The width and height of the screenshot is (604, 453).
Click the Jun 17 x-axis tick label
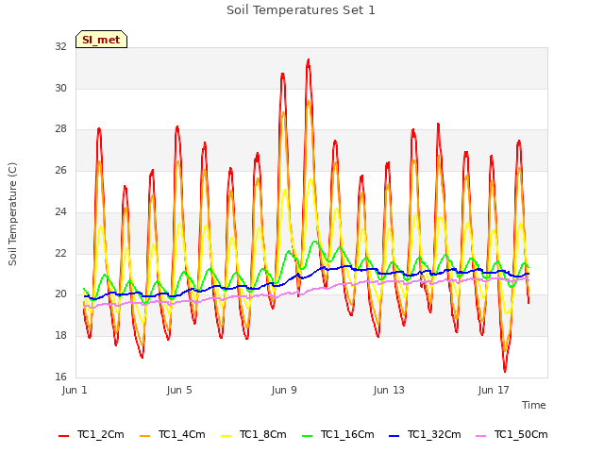[494, 390]
